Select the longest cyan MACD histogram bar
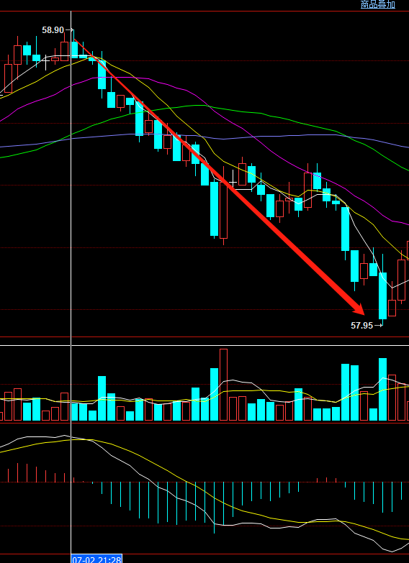This screenshot has width=409, height=563. (215, 508)
